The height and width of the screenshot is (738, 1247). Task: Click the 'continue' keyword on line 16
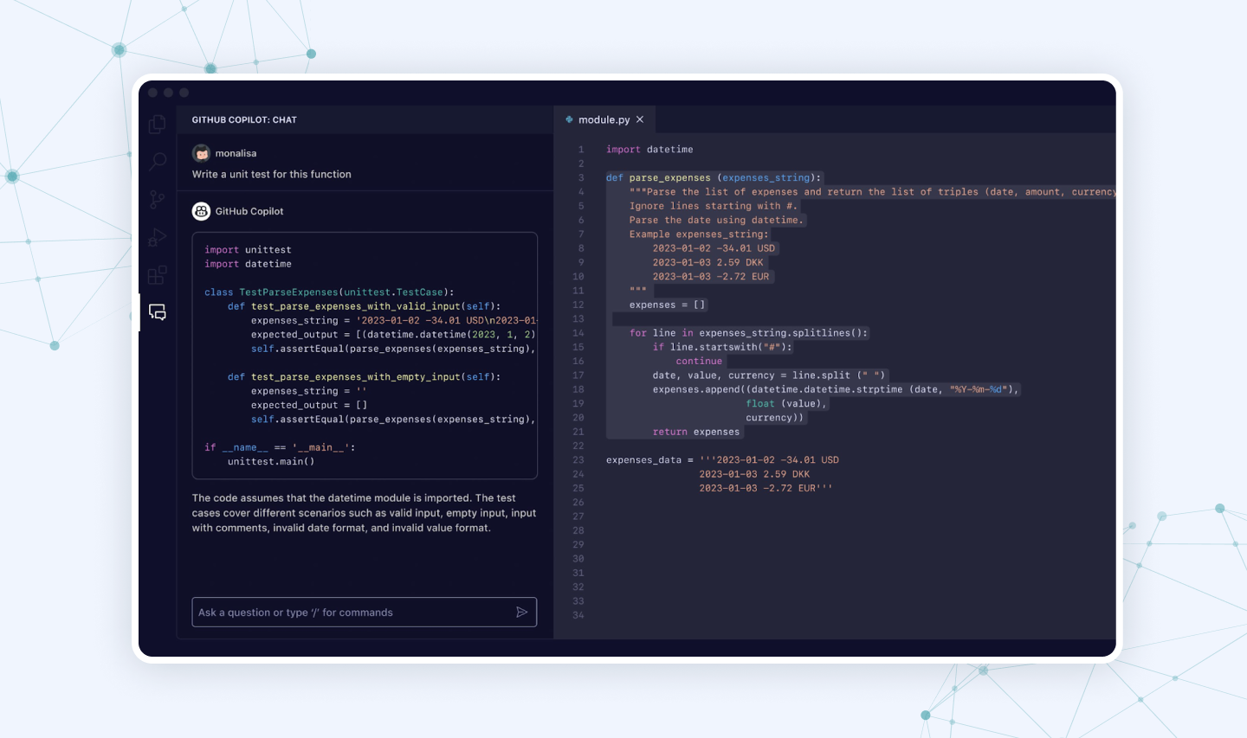pyautogui.click(x=699, y=362)
